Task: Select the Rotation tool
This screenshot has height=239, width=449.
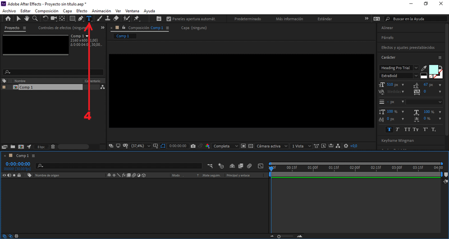Action: 45,19
